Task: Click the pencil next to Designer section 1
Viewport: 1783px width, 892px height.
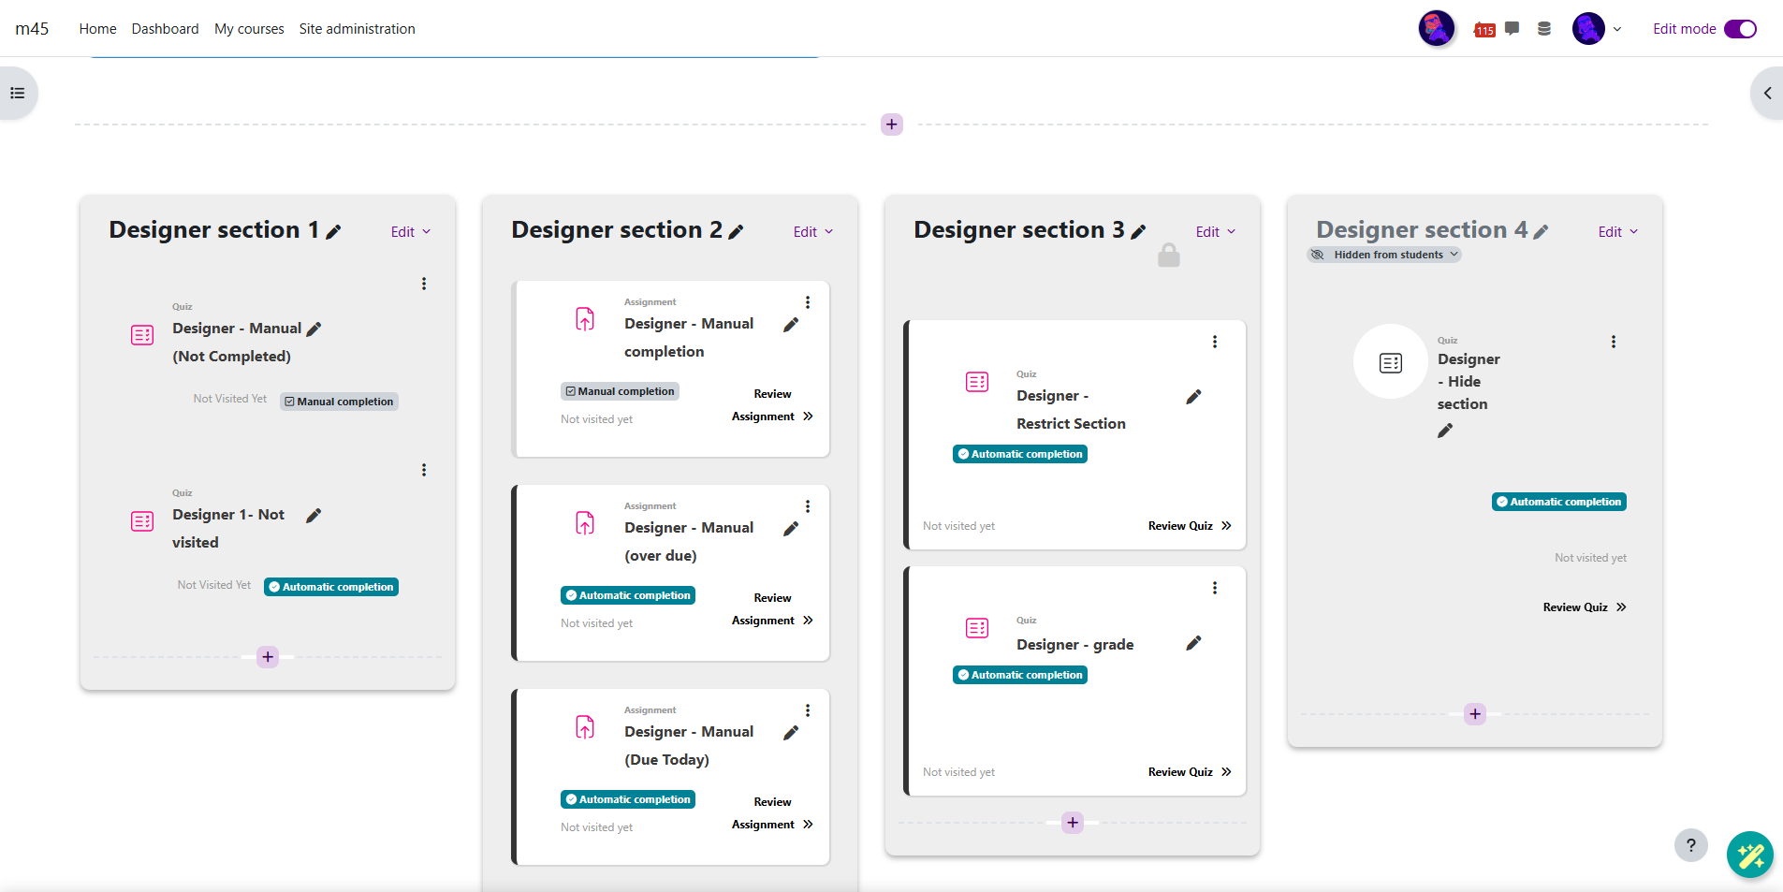Action: point(333,231)
